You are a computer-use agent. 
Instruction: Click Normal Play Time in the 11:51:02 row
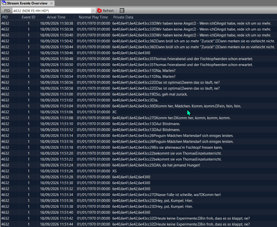click(x=93, y=100)
